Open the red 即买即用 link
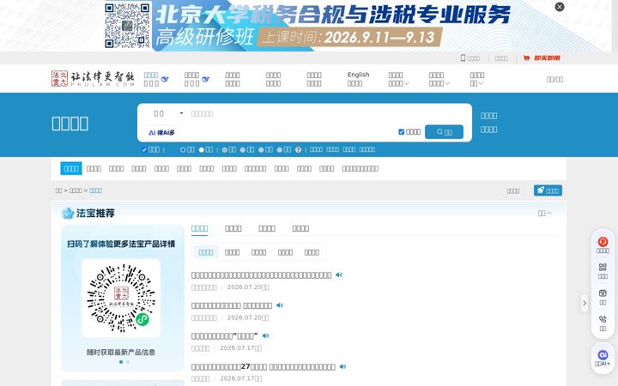Viewport: 618px width, 386px height. tap(547, 58)
